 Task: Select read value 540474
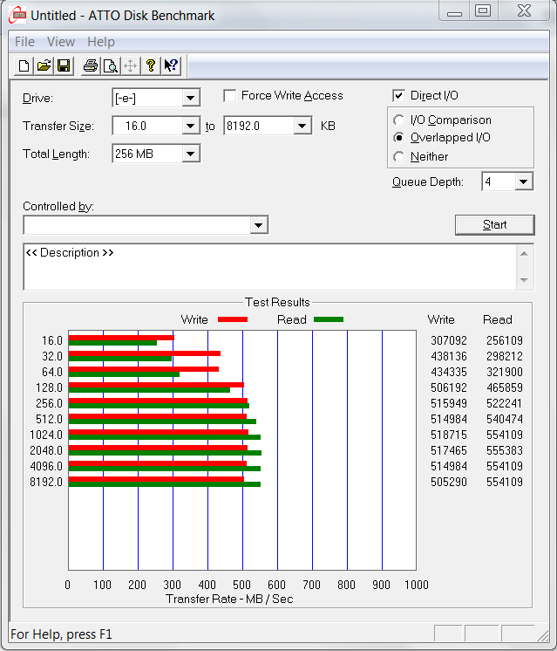[505, 420]
